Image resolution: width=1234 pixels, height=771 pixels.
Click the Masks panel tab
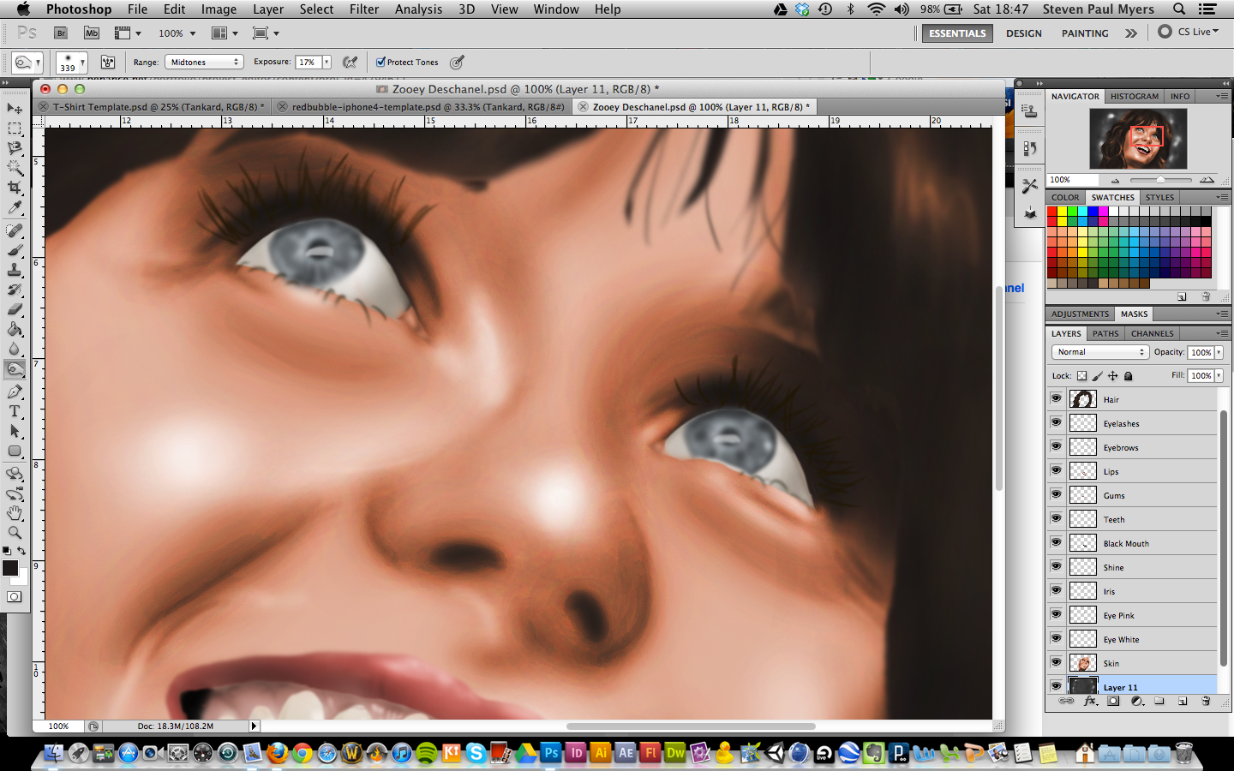coord(1134,314)
